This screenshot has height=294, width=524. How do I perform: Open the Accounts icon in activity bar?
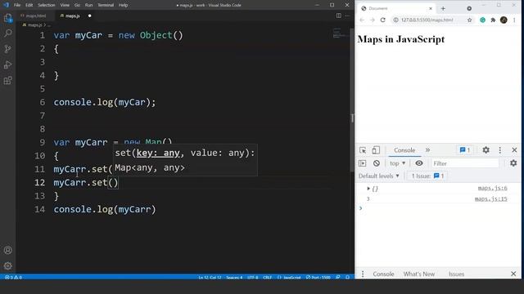[7, 250]
